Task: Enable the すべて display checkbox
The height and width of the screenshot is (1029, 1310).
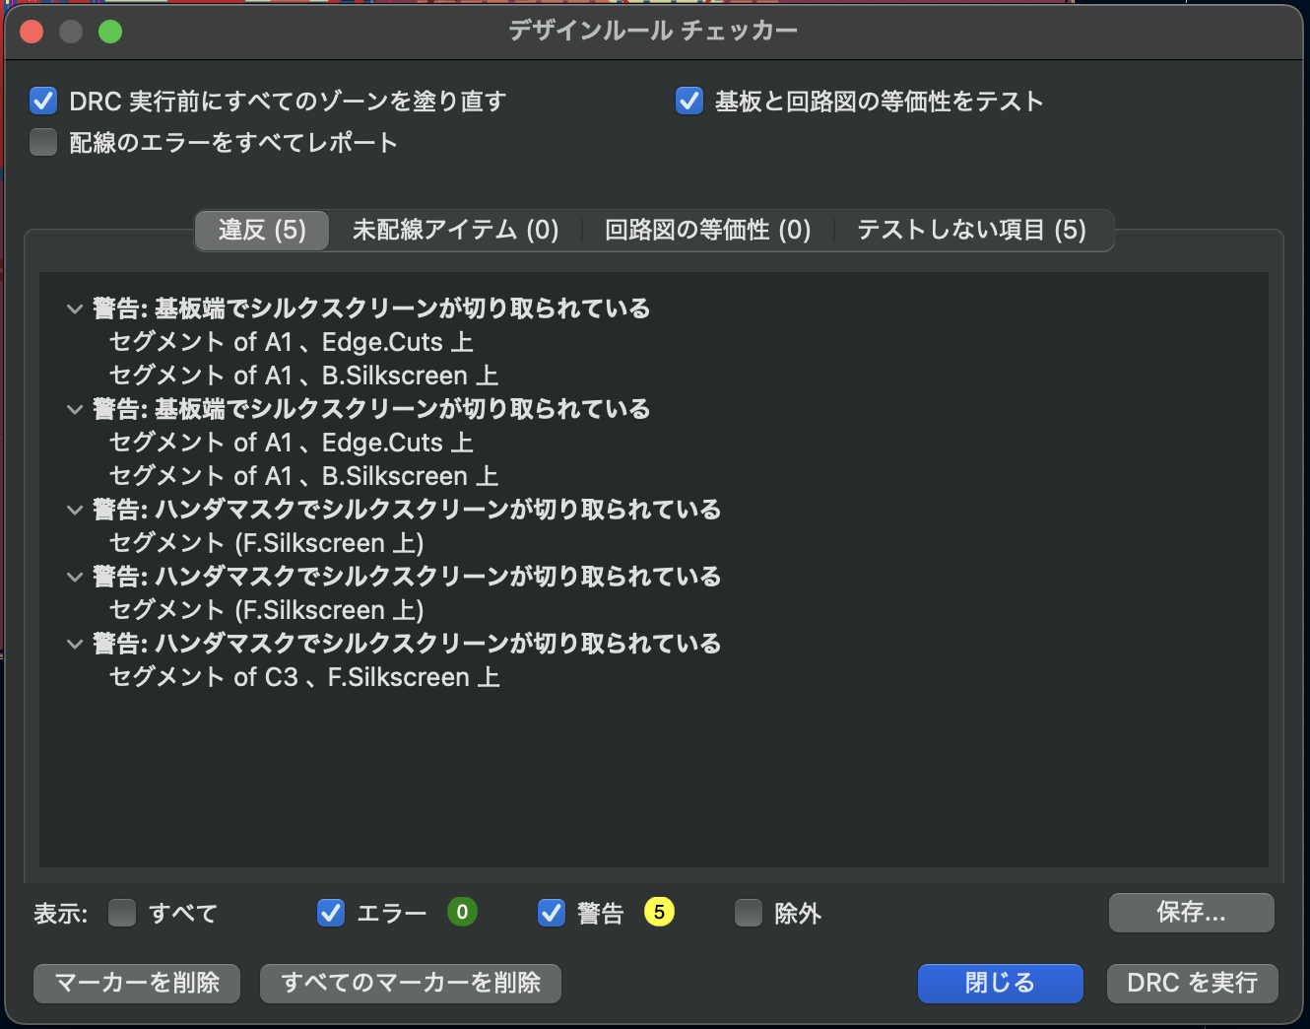Action: point(122,913)
